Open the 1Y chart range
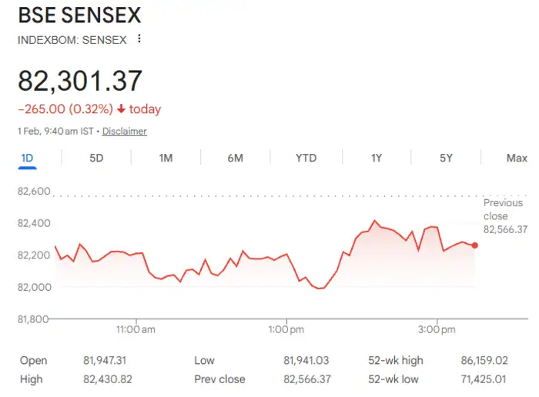The image size is (539, 397). pos(376,158)
